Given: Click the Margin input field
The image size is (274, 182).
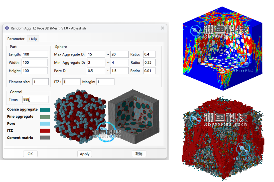Looking at the screenshot, I should click(105, 82).
